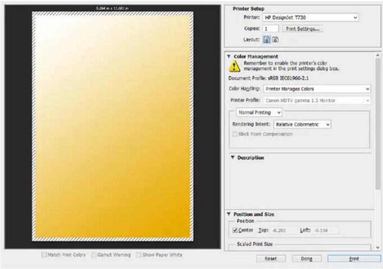Click the Print button
The image size is (383, 269).
pos(354,259)
